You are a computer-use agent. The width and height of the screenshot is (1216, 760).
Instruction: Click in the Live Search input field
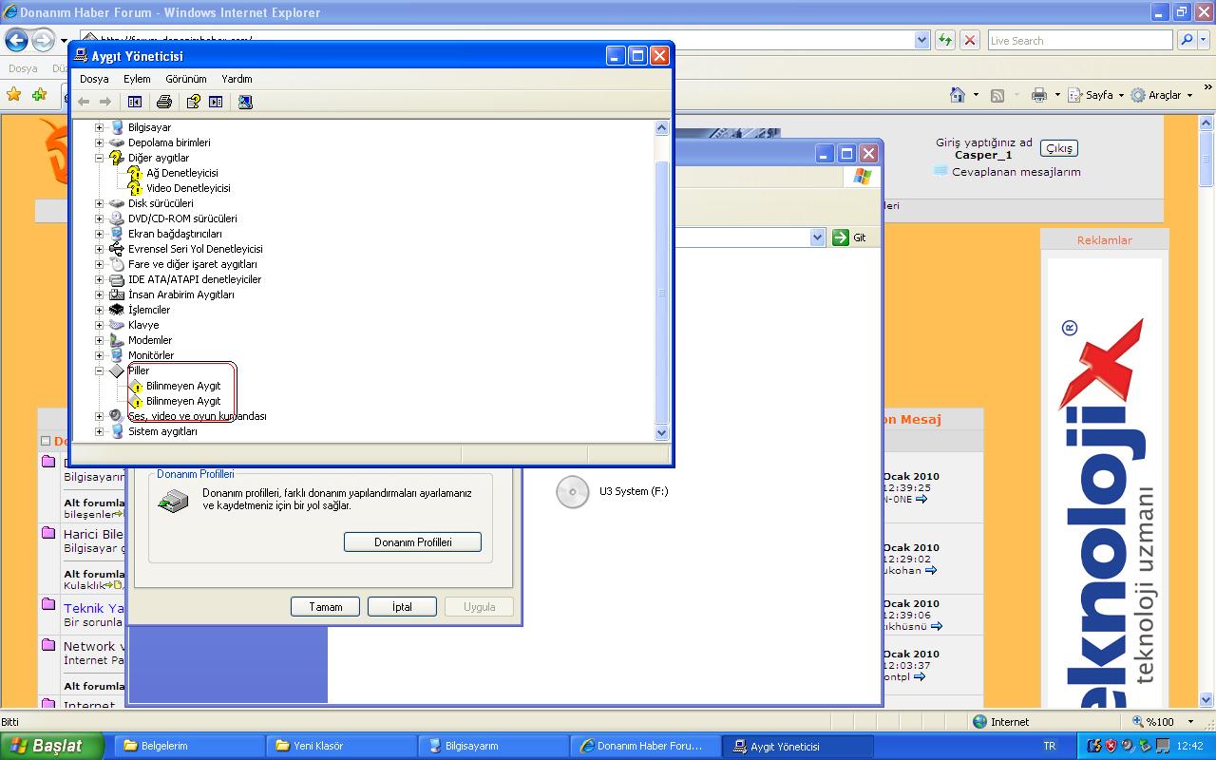click(x=1077, y=41)
